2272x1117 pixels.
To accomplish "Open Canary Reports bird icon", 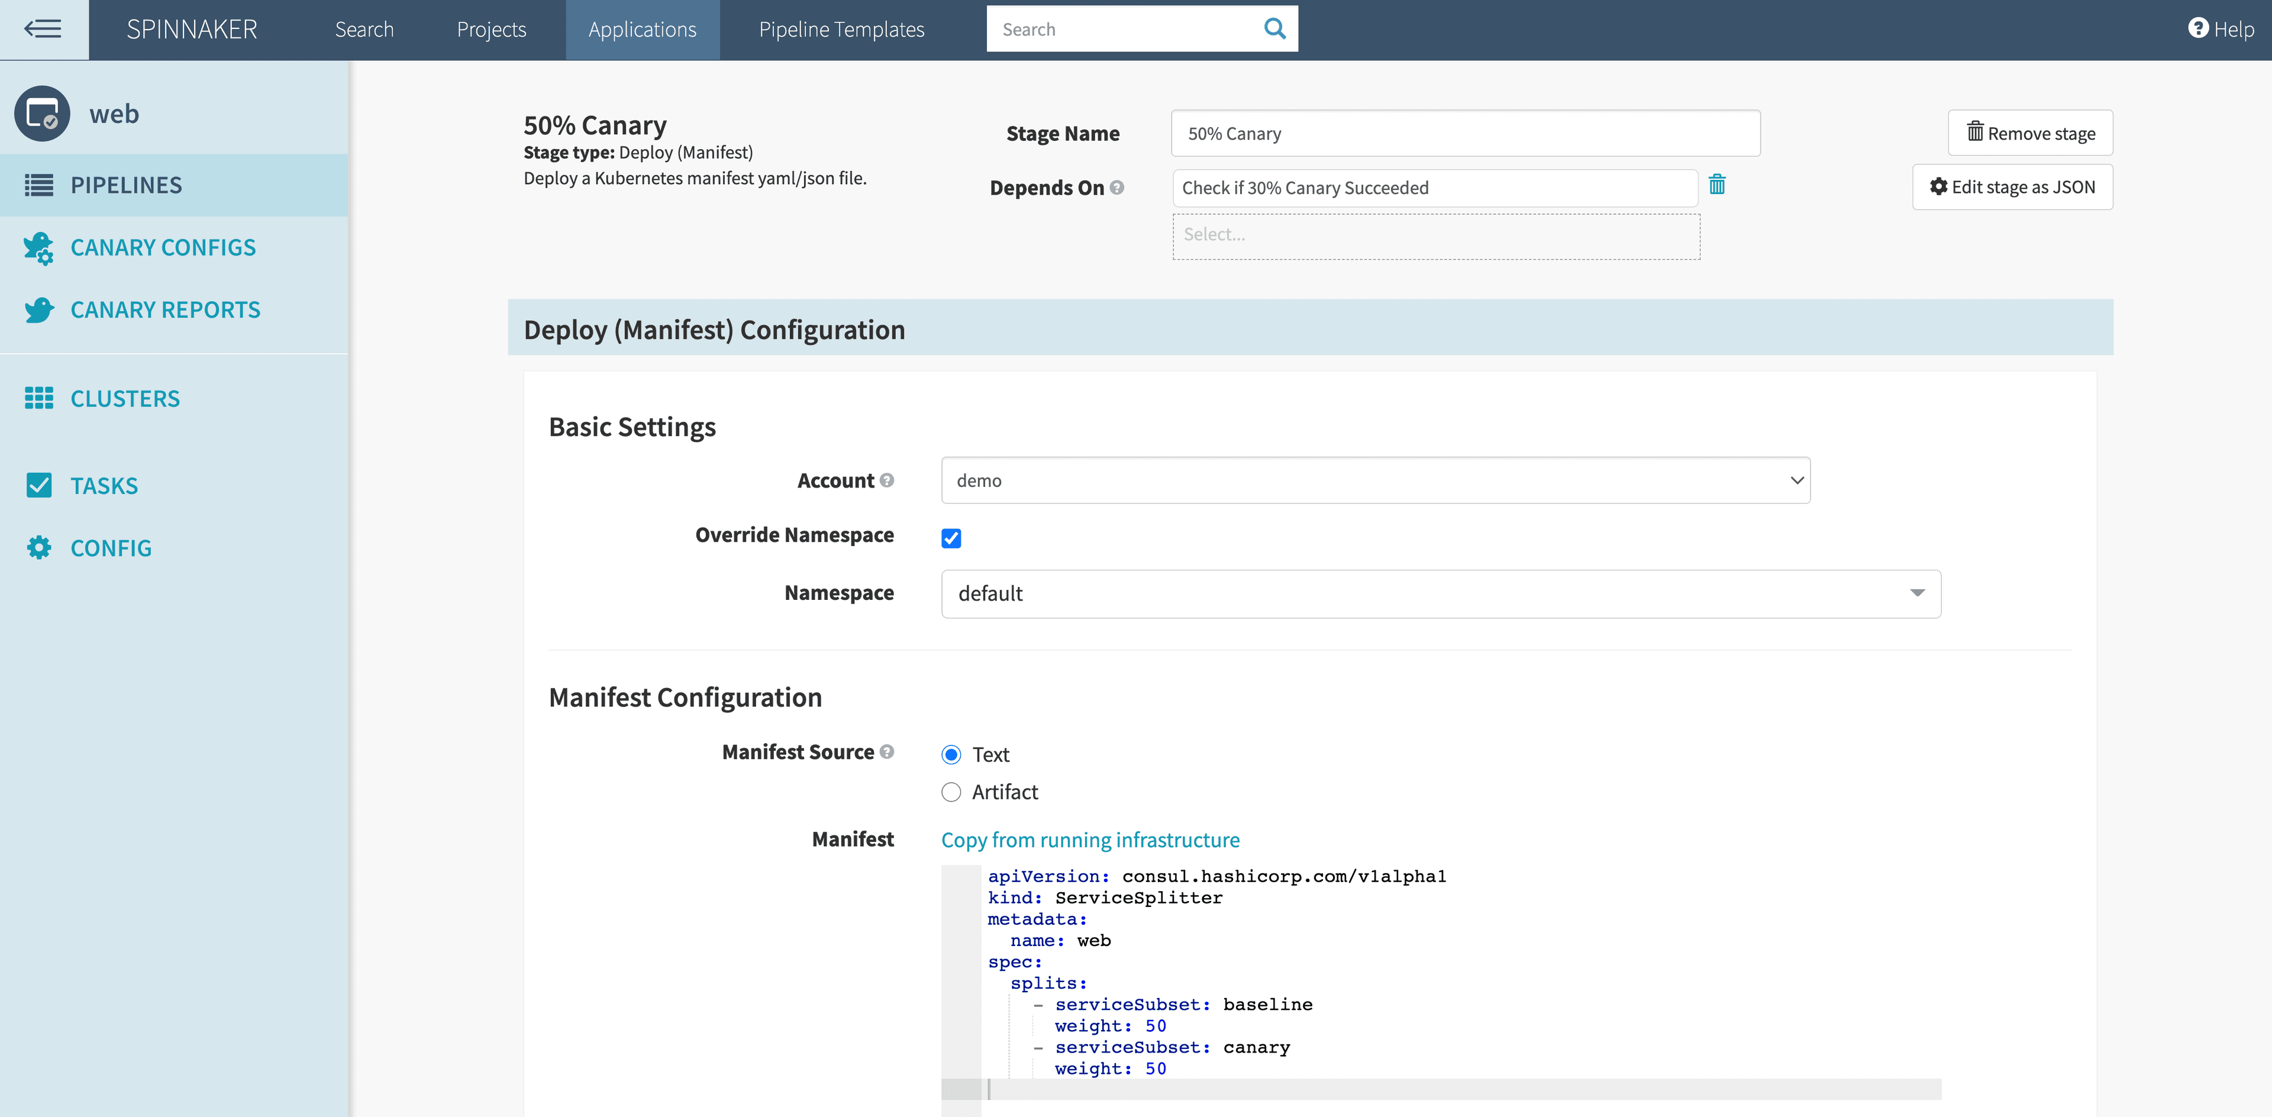I will coord(39,311).
